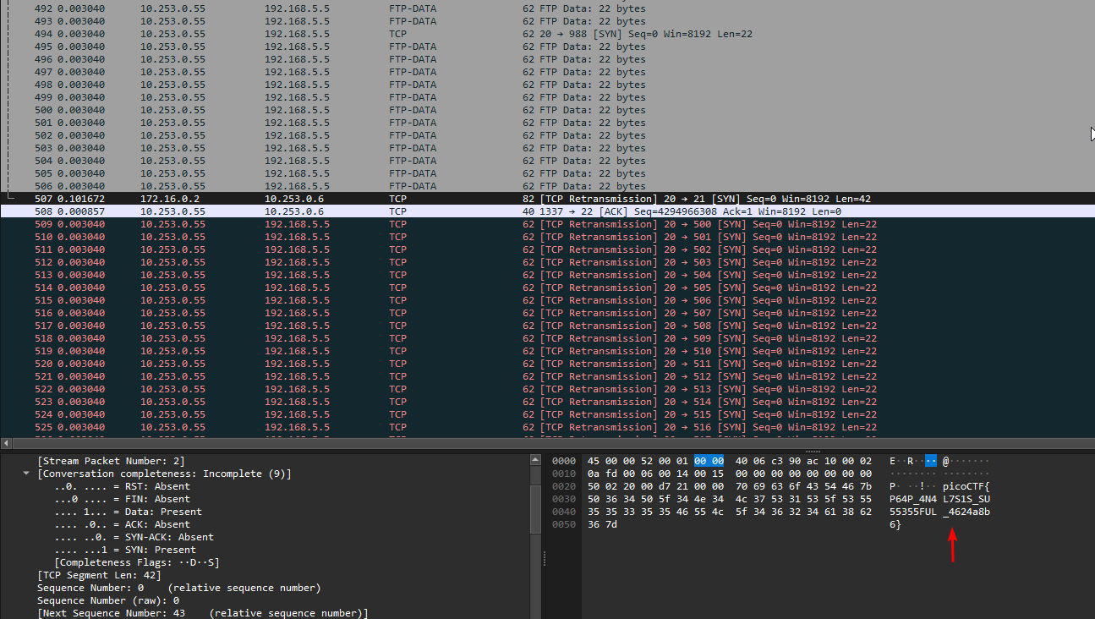This screenshot has width=1095, height=619.
Task: Click 'picoCTF{' text in ASCII bytes column
Action: tap(966, 486)
